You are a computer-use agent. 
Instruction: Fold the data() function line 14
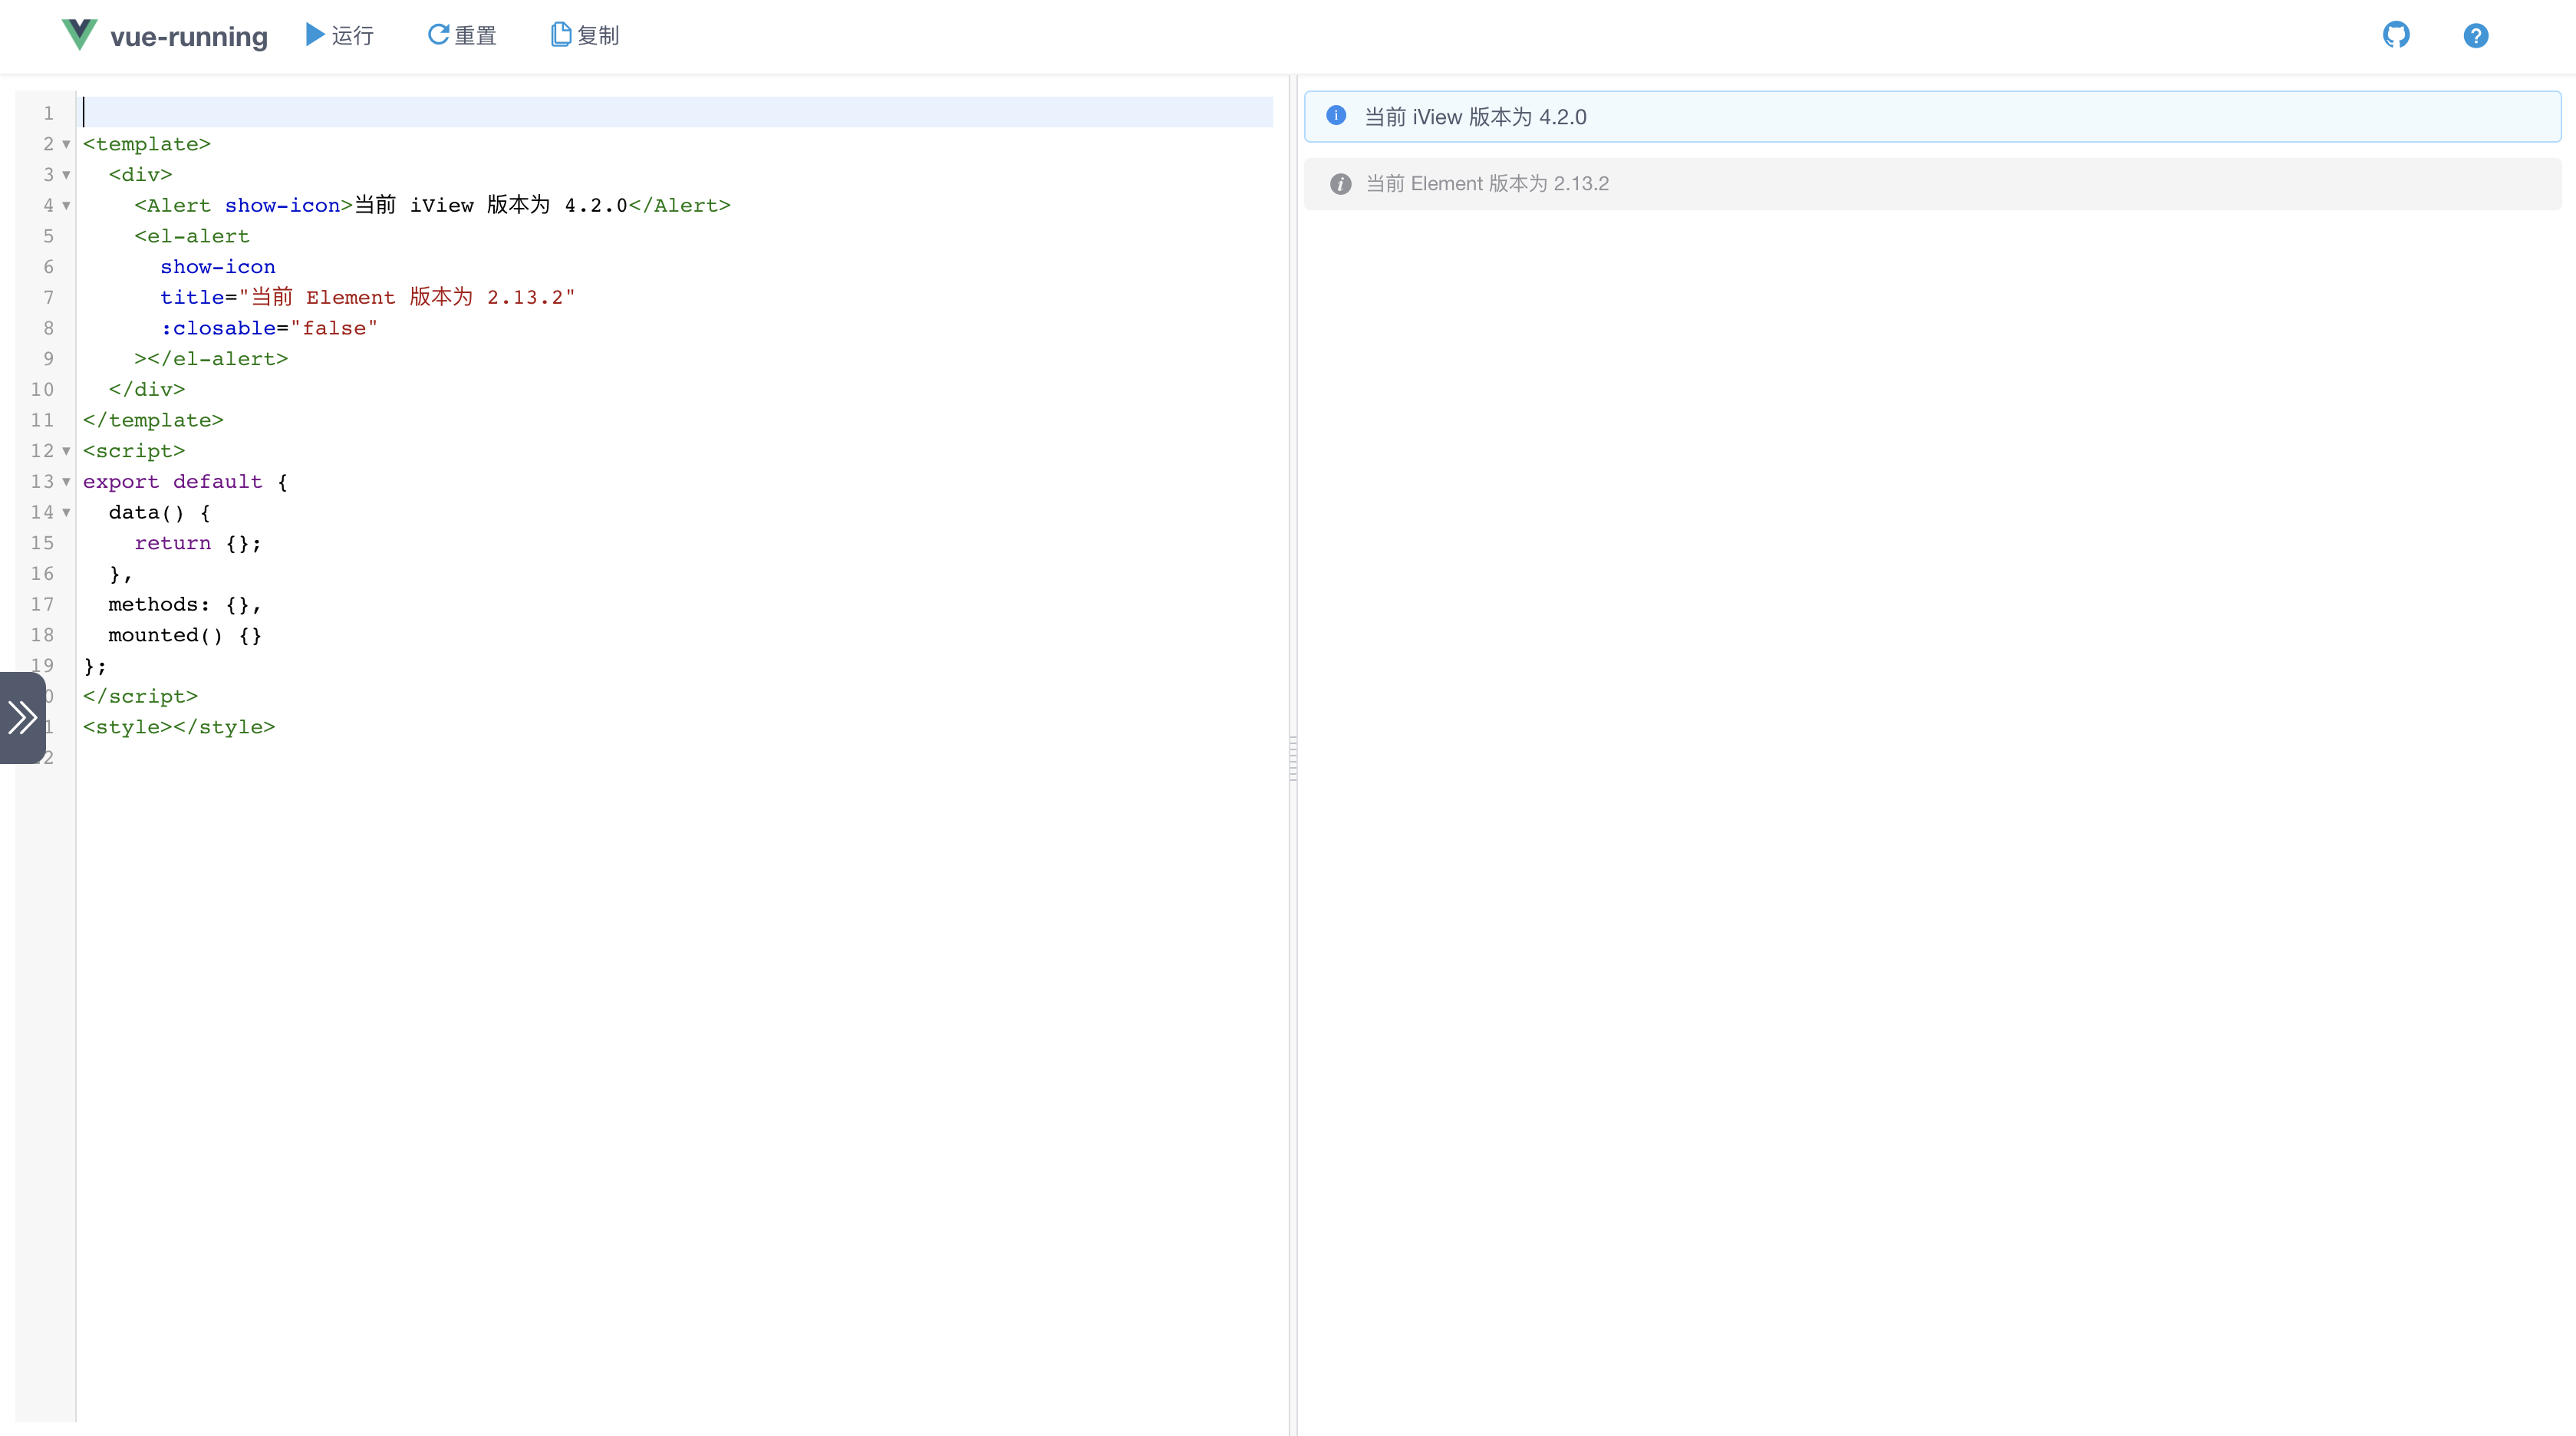(x=67, y=513)
